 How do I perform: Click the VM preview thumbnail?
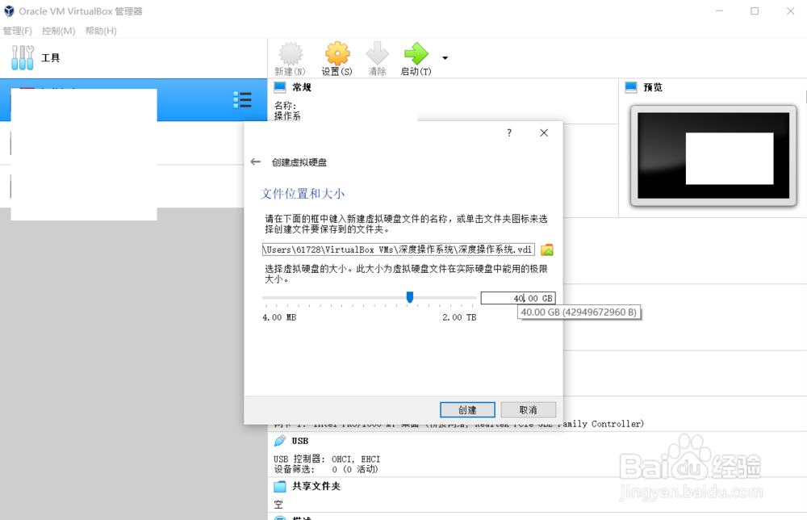713,156
